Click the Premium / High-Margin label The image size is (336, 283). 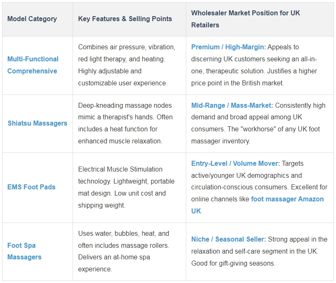(x=229, y=47)
